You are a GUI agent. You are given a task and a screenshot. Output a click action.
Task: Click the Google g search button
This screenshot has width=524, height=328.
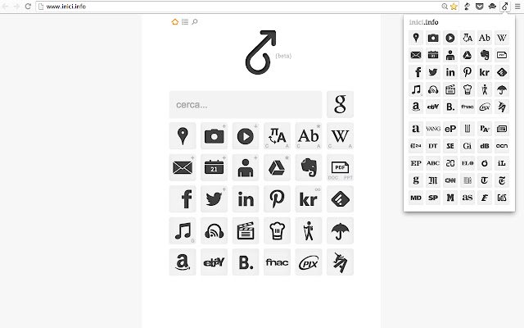[340, 104]
